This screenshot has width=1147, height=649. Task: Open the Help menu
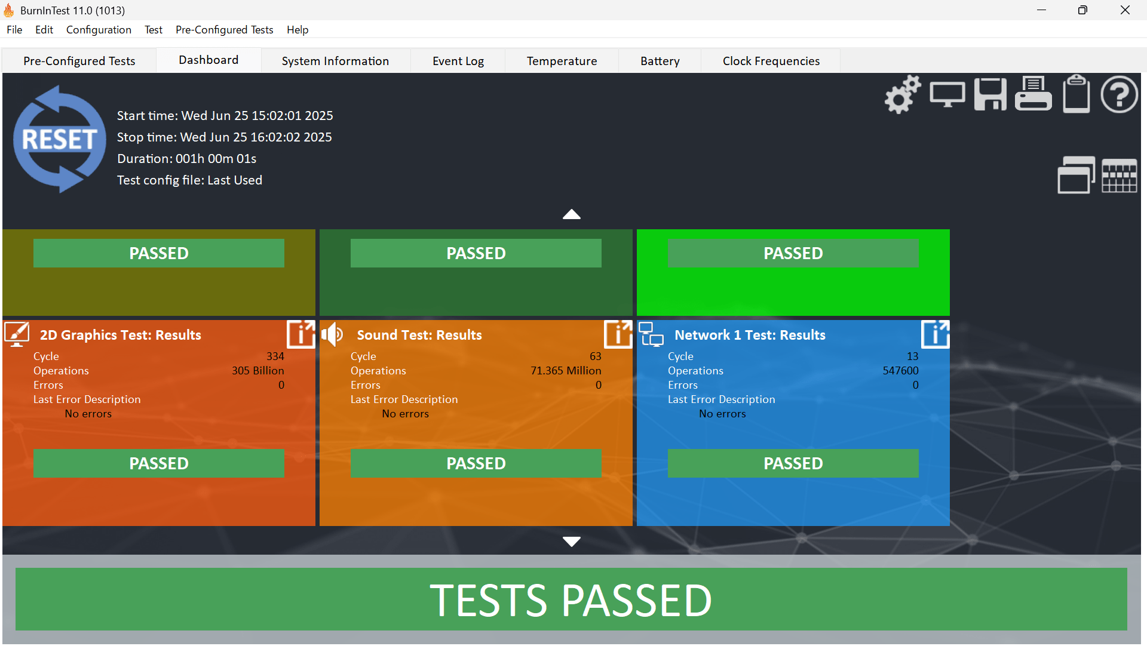(x=298, y=30)
